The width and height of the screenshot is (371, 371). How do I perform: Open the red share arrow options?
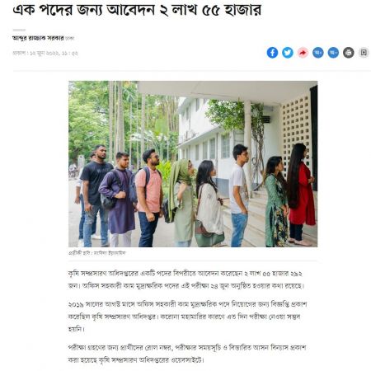click(303, 53)
